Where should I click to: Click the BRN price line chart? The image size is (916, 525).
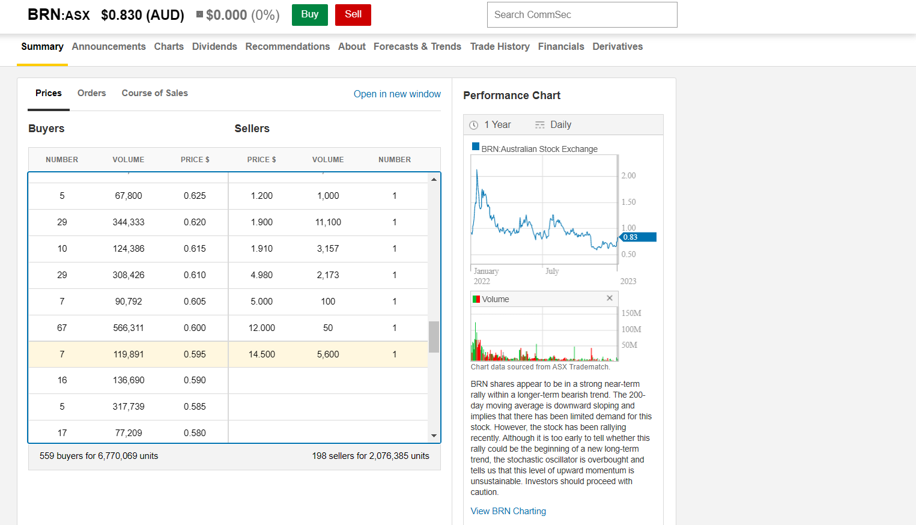coord(544,209)
